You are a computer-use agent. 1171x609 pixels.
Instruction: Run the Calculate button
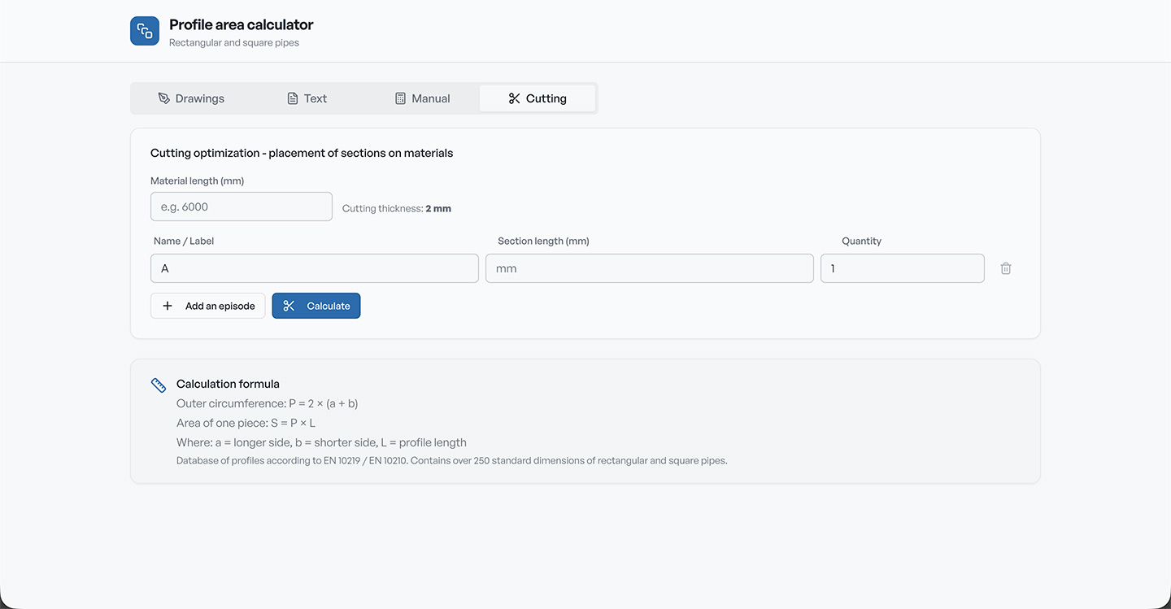(x=316, y=306)
